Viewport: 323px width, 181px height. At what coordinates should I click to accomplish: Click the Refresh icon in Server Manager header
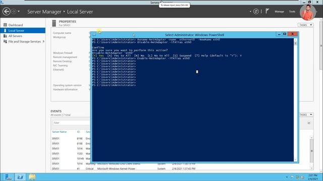coord(256,12)
